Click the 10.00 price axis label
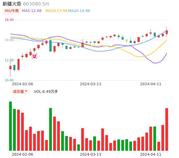The width and height of the screenshot is (179, 158). coord(9,80)
